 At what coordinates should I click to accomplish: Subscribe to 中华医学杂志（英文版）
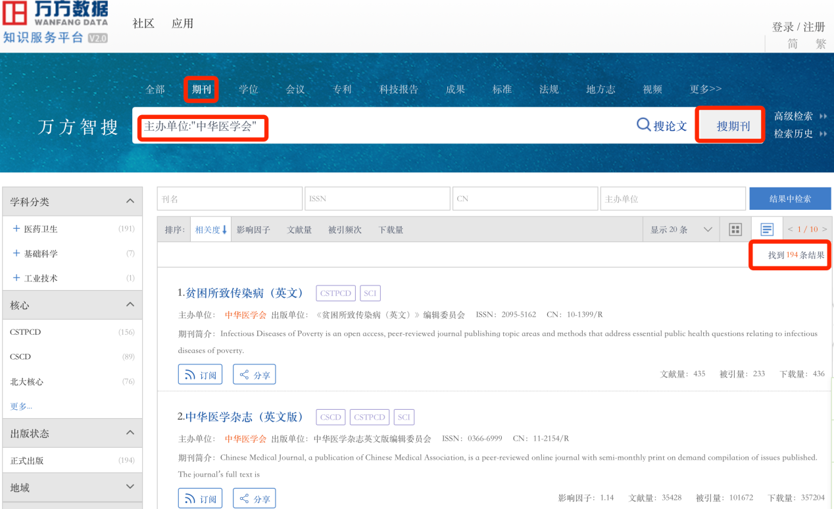point(200,498)
